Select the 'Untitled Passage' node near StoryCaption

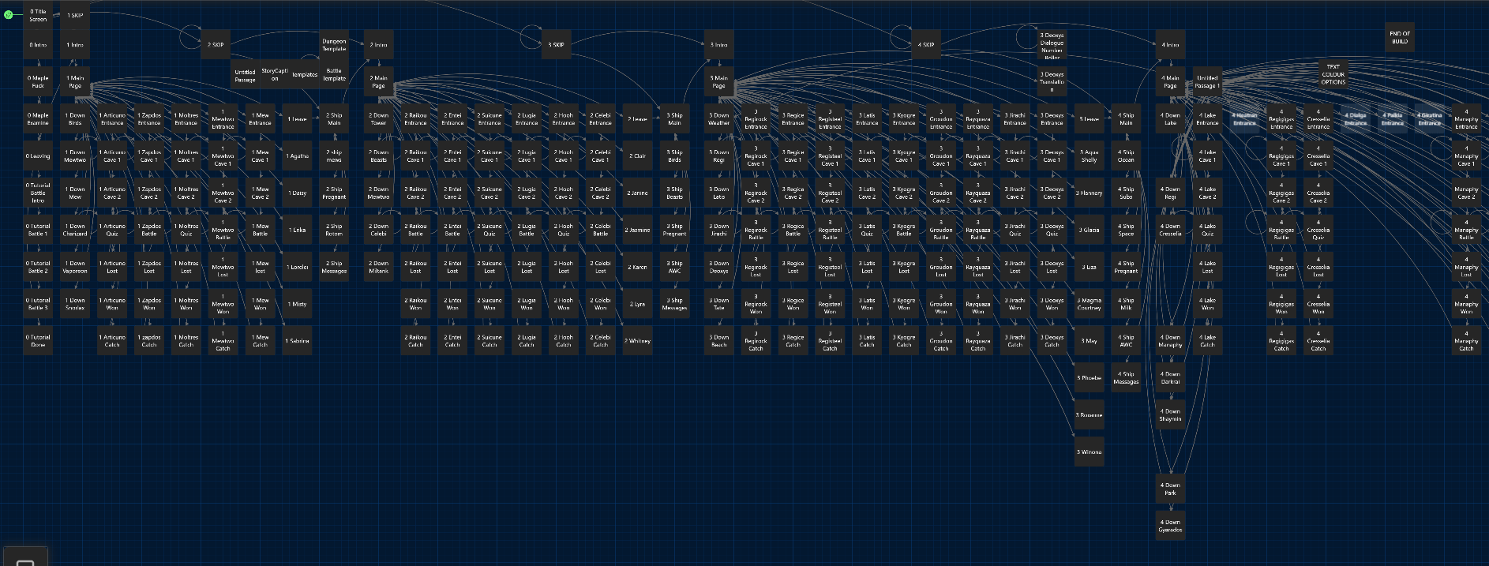click(246, 76)
